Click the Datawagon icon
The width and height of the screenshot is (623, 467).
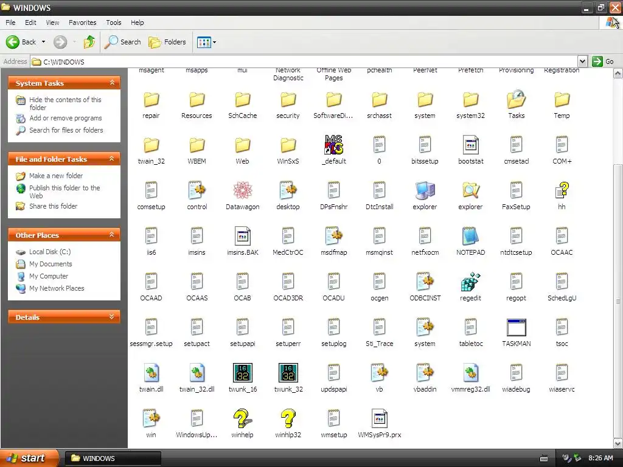pyautogui.click(x=242, y=190)
